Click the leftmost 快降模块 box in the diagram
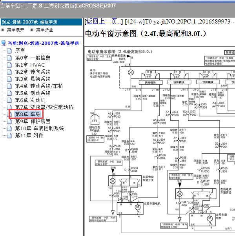The image size is (235, 236). pyautogui.click(x=151, y=82)
